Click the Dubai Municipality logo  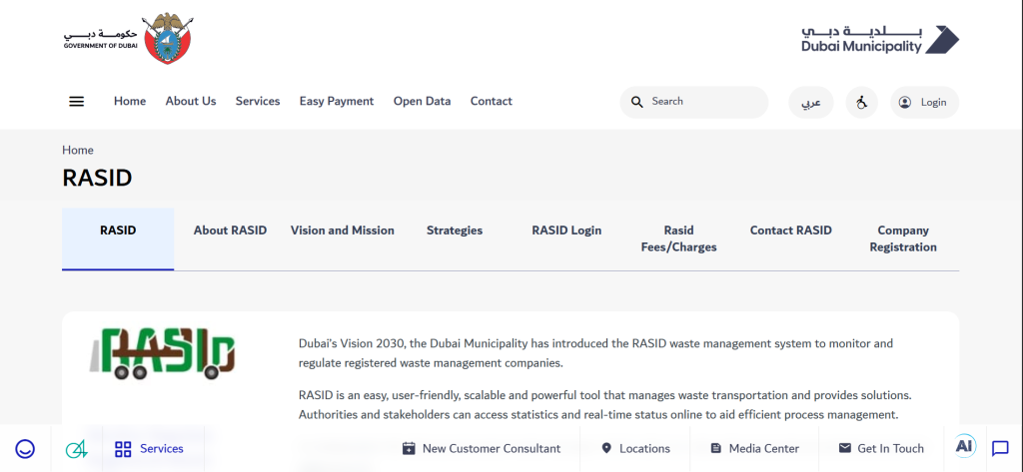tap(880, 40)
